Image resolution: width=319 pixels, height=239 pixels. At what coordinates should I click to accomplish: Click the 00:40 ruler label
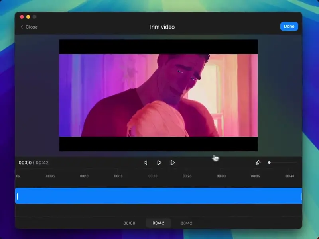pyautogui.click(x=289, y=176)
